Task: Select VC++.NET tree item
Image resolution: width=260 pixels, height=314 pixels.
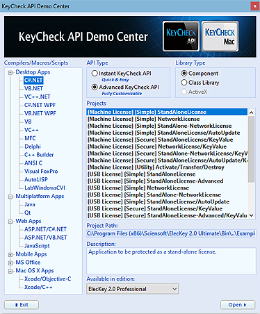Action: 37,97
